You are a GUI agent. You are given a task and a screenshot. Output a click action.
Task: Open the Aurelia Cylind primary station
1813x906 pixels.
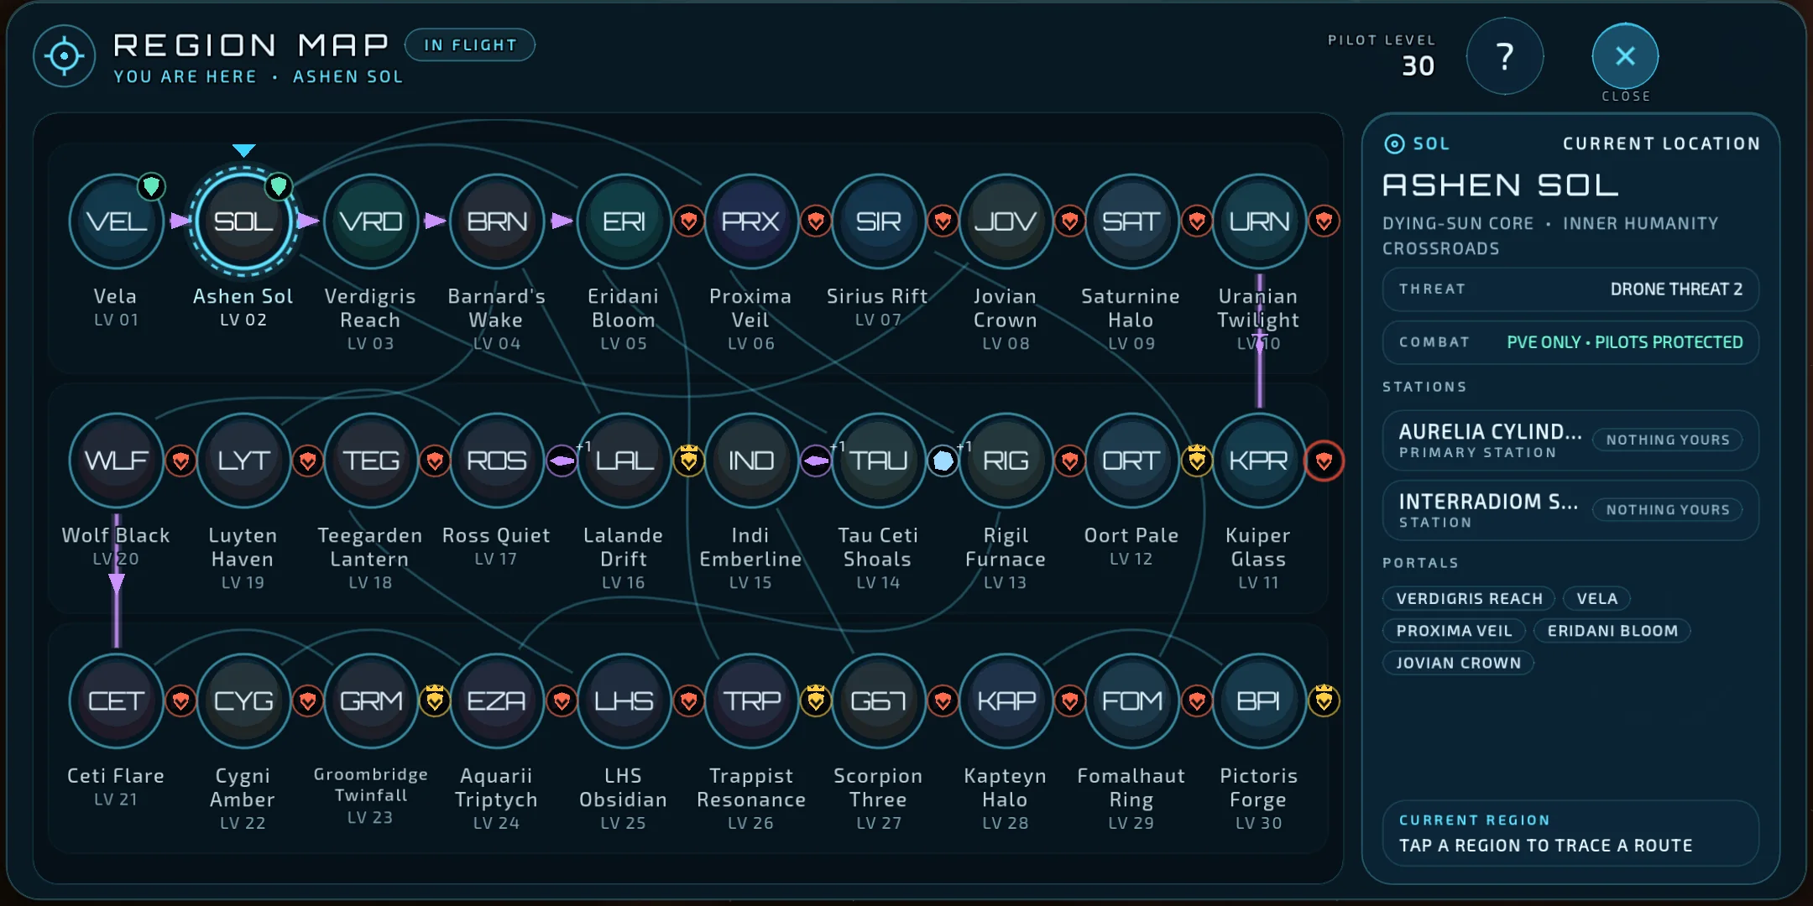(1570, 440)
